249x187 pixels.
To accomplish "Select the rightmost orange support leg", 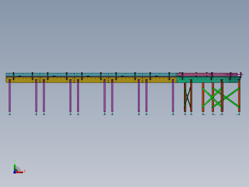I will click(239, 96).
